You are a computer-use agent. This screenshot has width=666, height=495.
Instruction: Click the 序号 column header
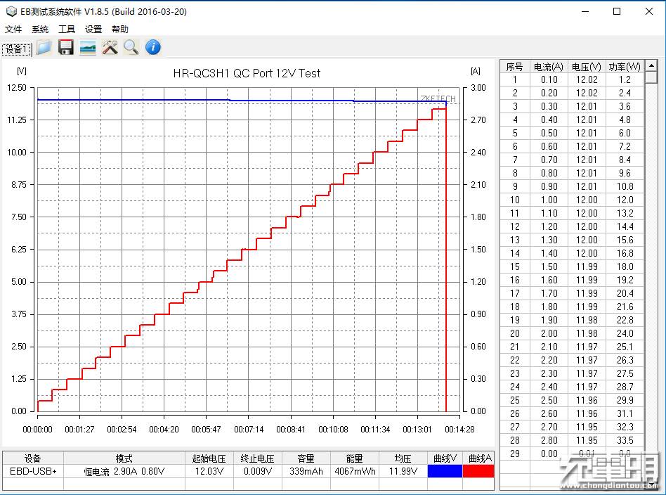click(515, 67)
